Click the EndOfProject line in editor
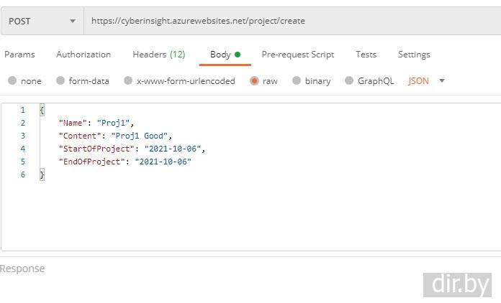This screenshot has height=303, width=501. [x=125, y=162]
